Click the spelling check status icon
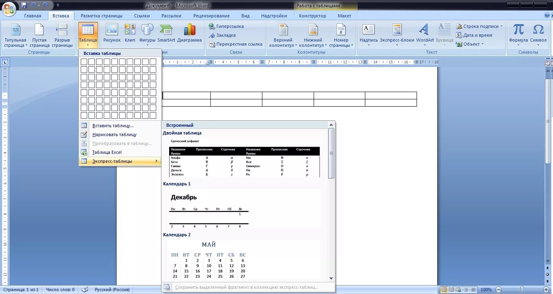This screenshot has width=553, height=294. tap(85, 290)
